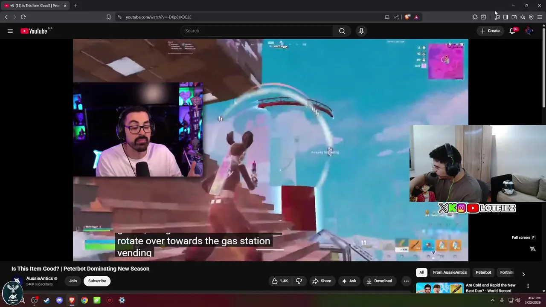Screen dimensions: 546x307
Task: Open the Brave main menu
Action: [540, 17]
